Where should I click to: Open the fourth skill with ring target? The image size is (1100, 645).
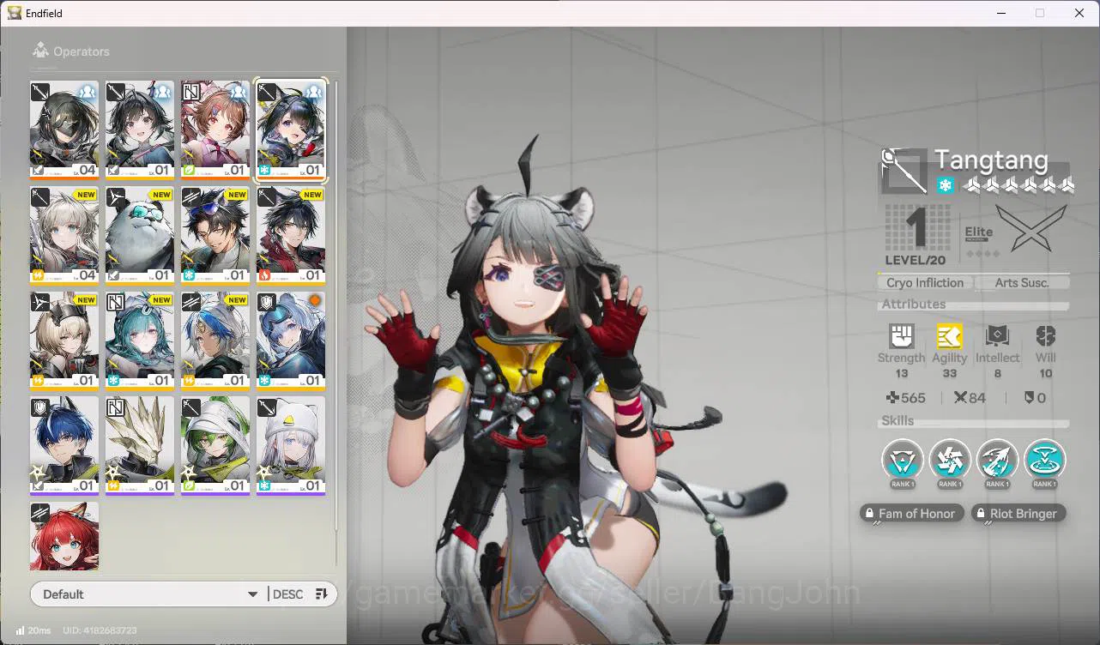pos(1044,461)
